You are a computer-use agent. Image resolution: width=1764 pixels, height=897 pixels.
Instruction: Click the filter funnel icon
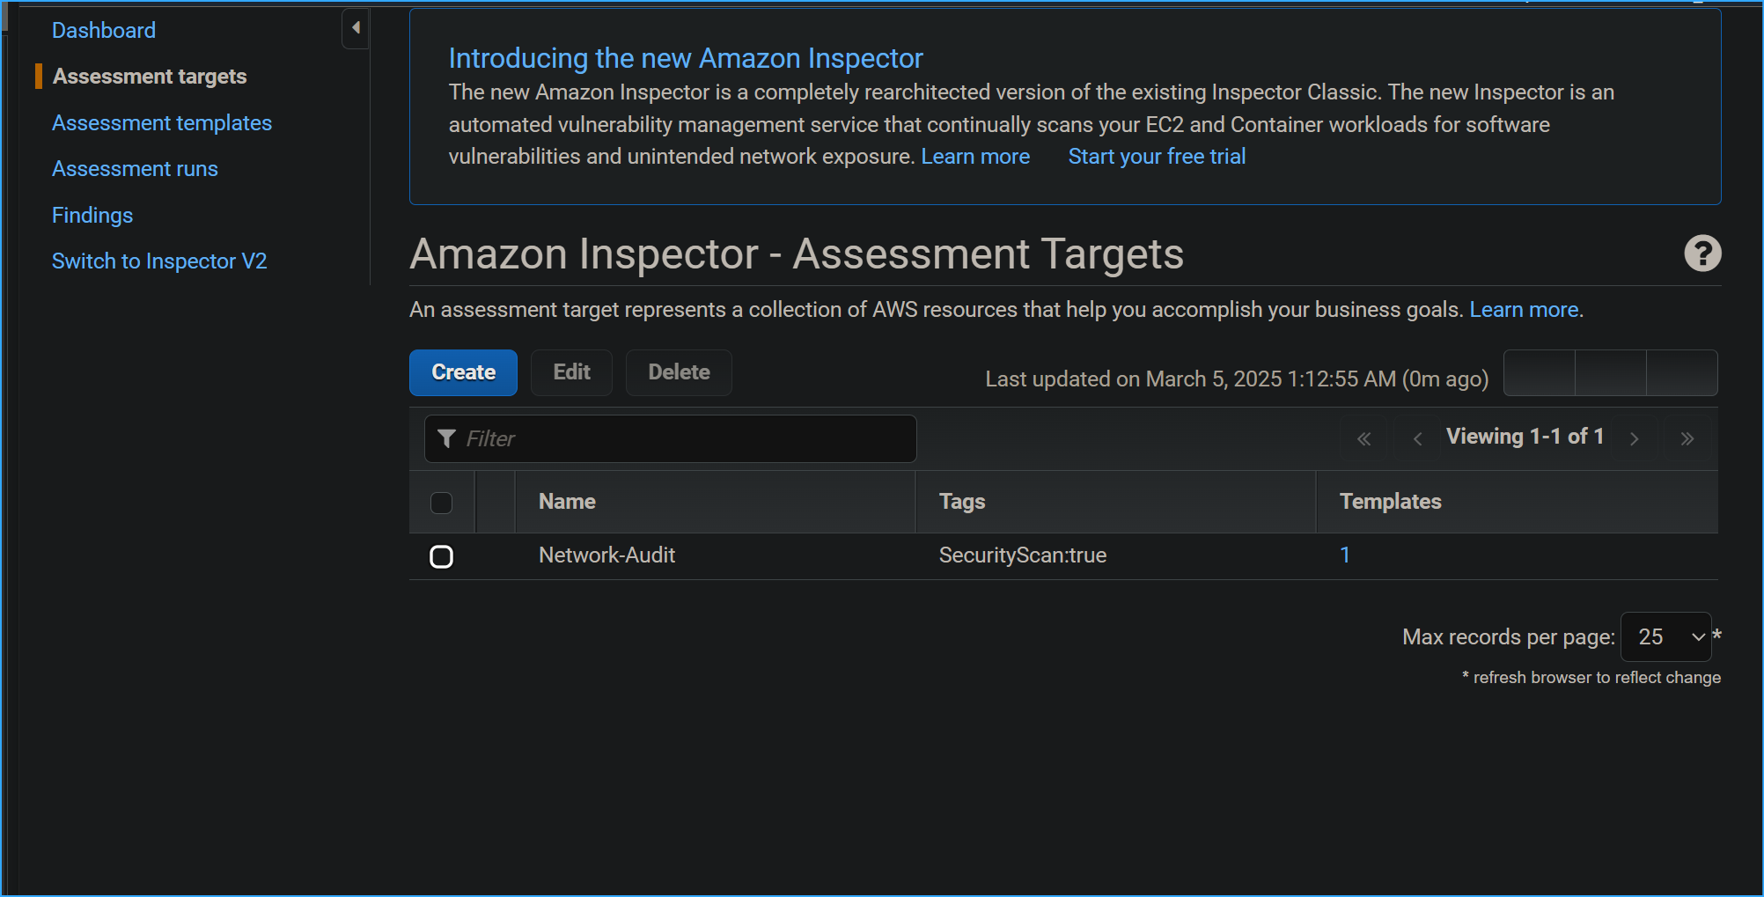point(446,438)
